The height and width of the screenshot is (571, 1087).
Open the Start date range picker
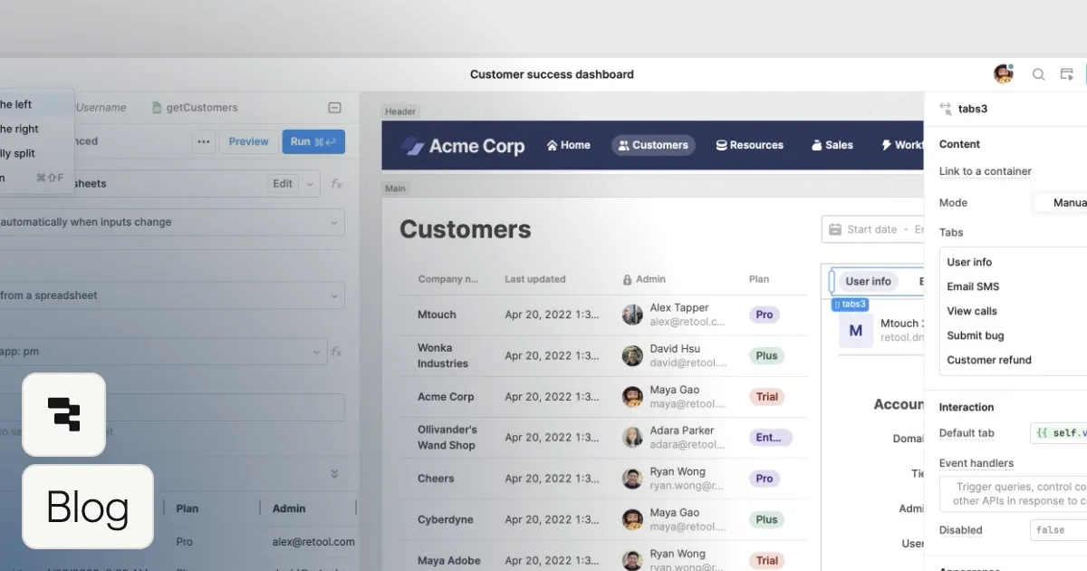point(872,229)
